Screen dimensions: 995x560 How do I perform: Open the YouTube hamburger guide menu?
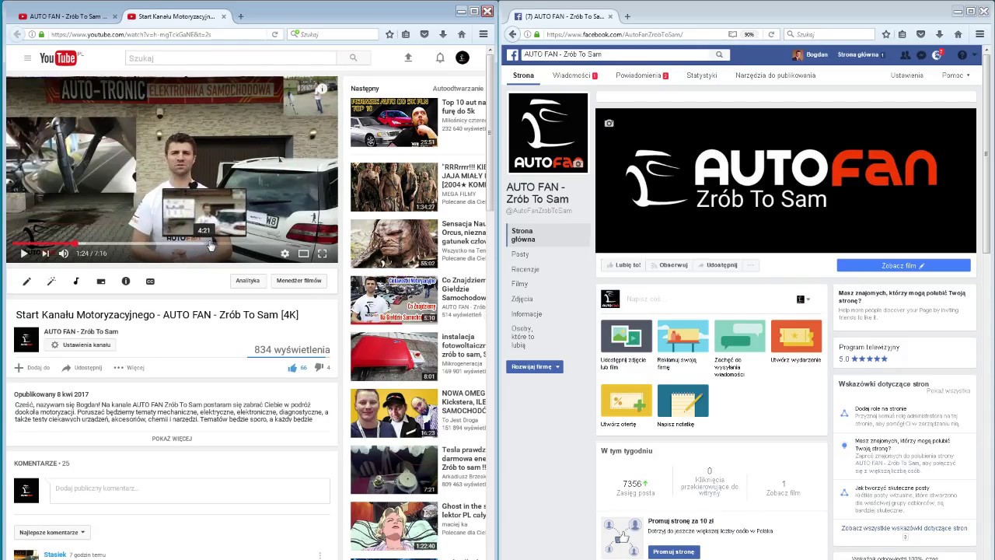27,58
